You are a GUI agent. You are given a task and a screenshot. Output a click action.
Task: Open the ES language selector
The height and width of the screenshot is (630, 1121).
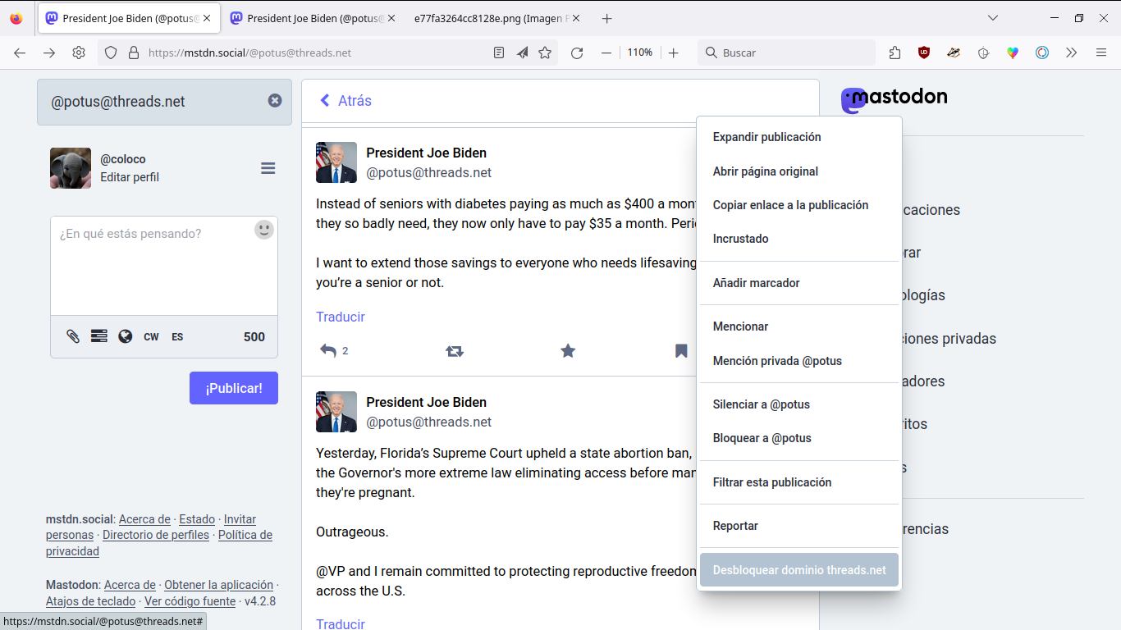click(x=177, y=336)
